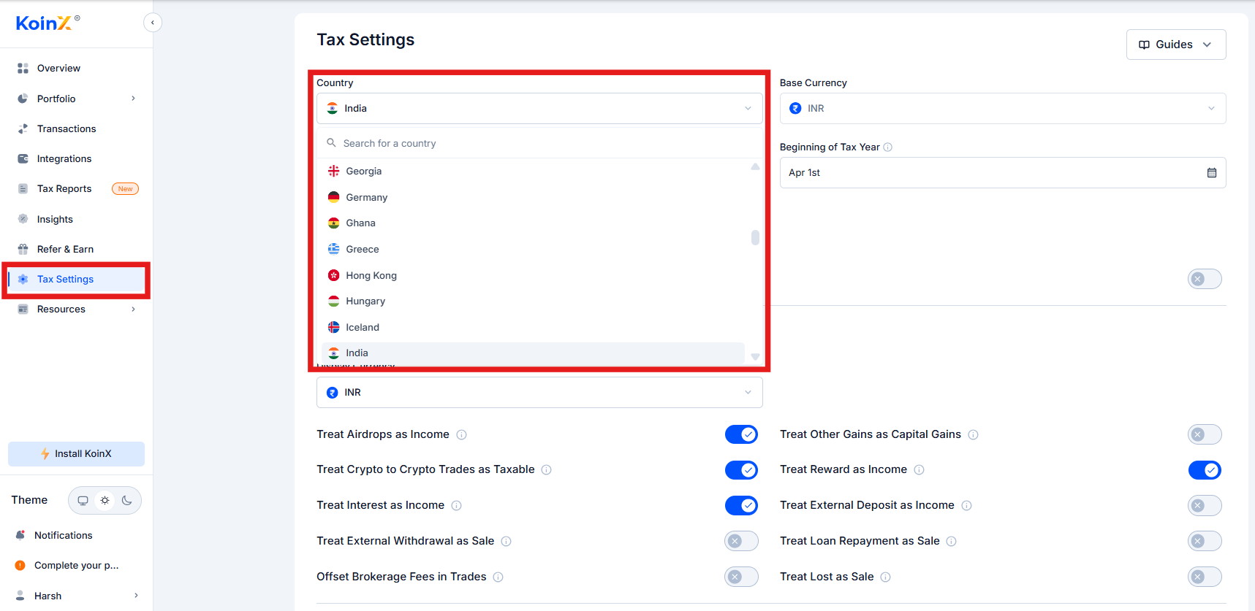Click info icon next to Treat External Deposit
Image resolution: width=1255 pixels, height=611 pixels.
pyautogui.click(x=966, y=506)
